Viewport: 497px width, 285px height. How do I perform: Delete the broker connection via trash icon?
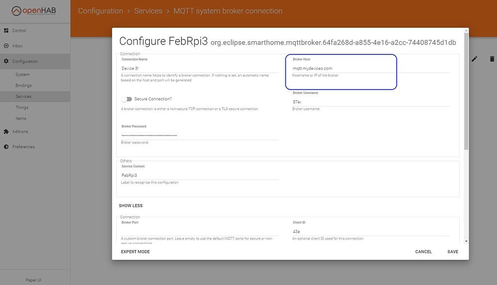(x=492, y=58)
